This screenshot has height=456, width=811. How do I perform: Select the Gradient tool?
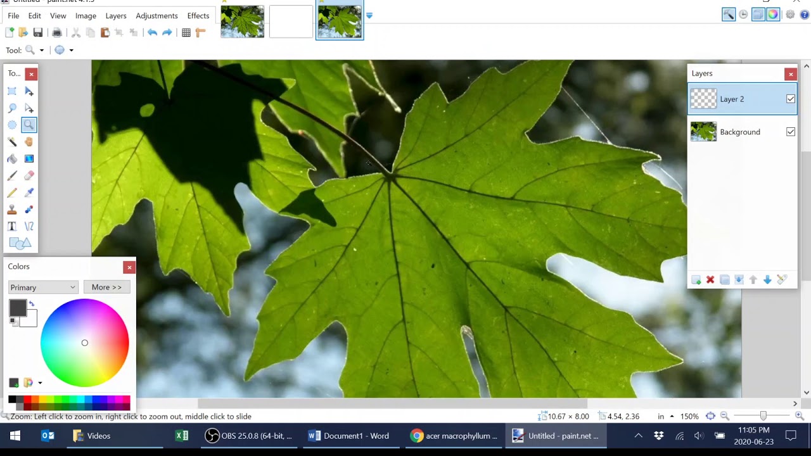coord(29,159)
